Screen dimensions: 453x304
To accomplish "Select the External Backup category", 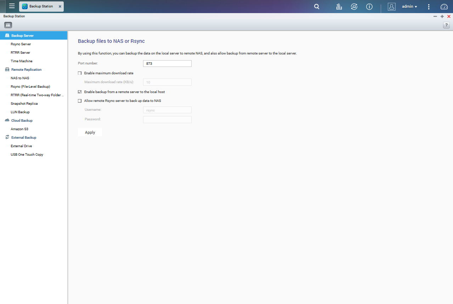I will [x=24, y=138].
